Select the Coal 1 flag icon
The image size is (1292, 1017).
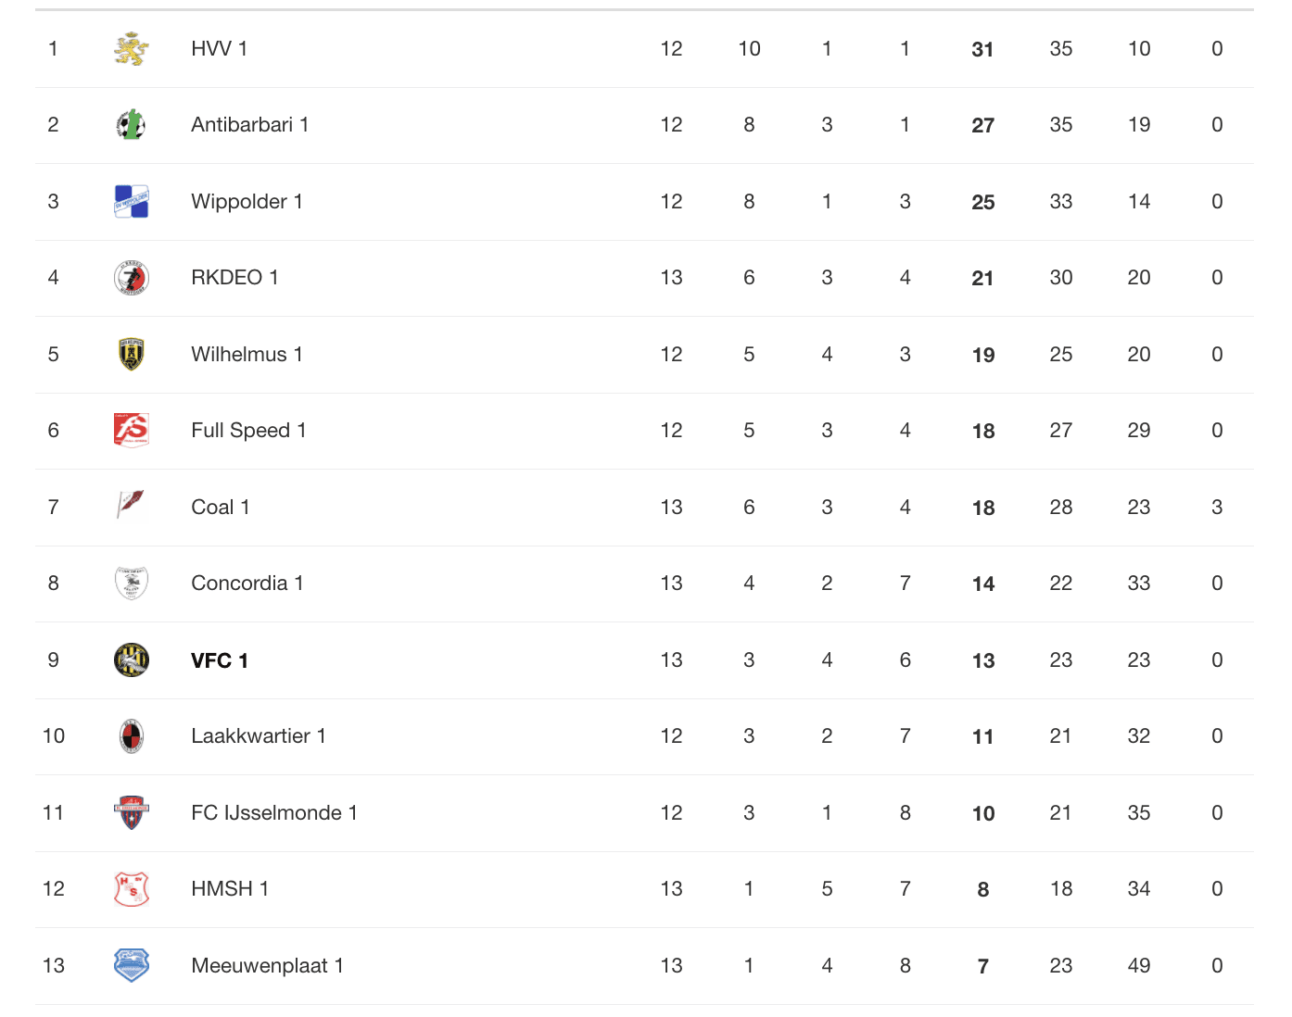point(132,507)
